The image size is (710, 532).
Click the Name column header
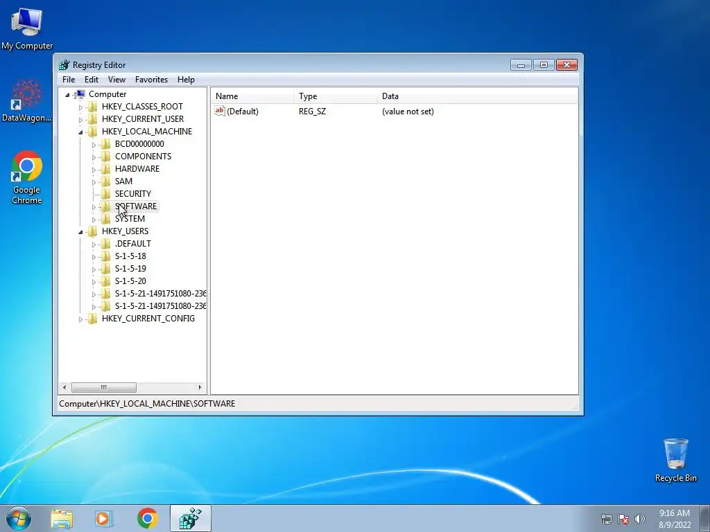click(x=252, y=96)
